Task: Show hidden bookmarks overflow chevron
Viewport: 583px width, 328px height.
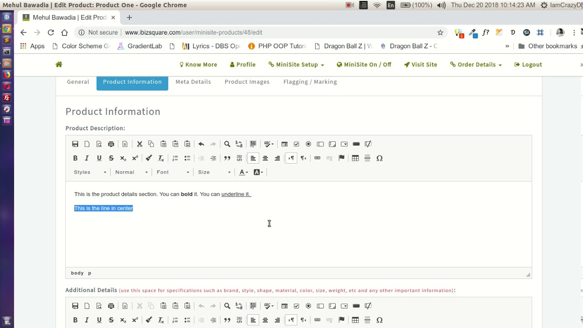Action: 507,46
